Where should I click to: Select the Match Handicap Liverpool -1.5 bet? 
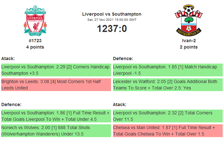click(168, 70)
